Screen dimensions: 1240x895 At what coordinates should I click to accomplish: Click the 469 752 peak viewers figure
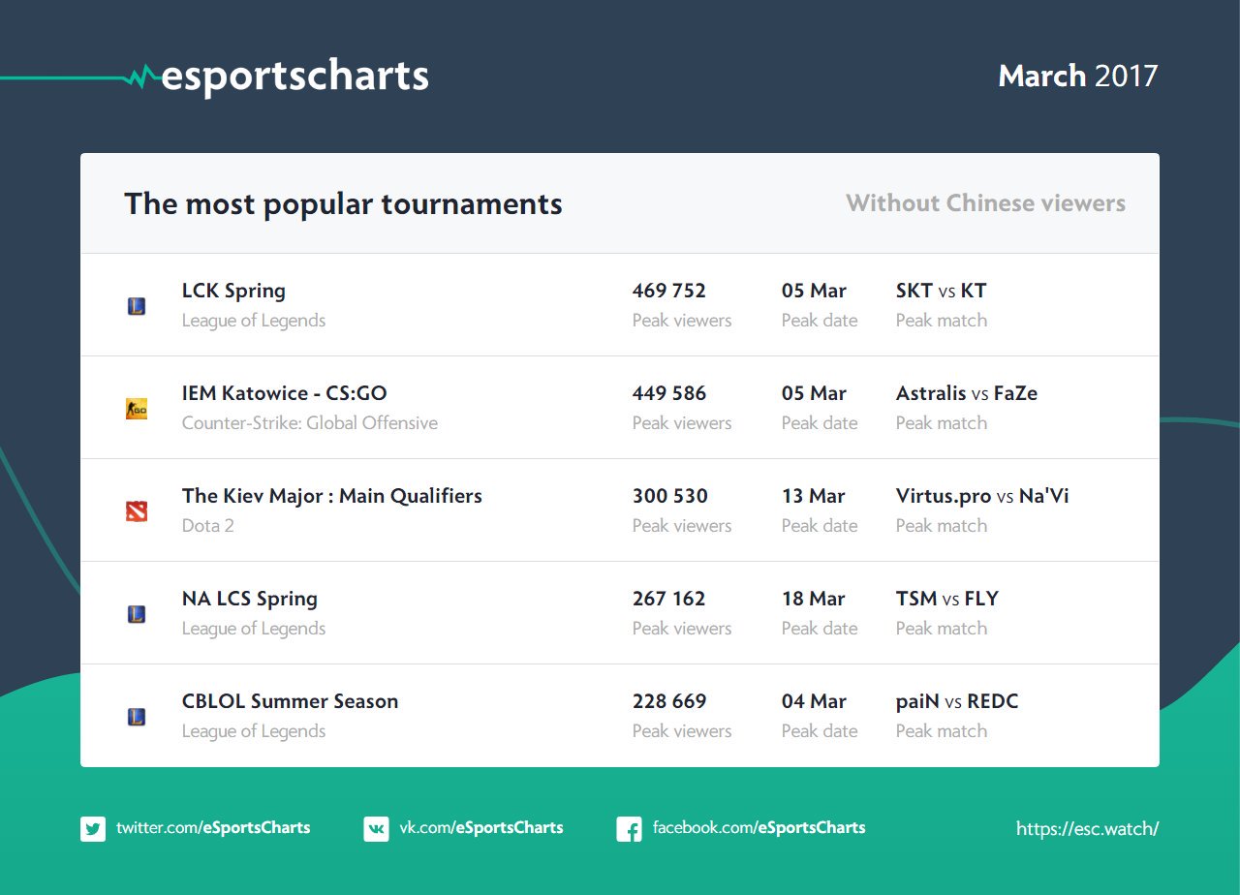point(668,291)
